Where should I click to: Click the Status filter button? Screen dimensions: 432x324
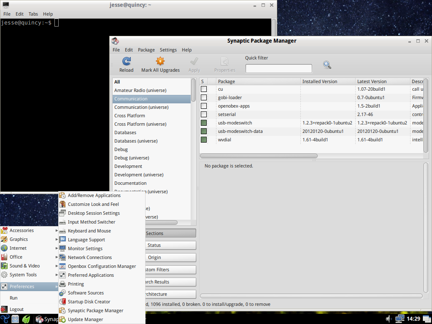click(170, 245)
